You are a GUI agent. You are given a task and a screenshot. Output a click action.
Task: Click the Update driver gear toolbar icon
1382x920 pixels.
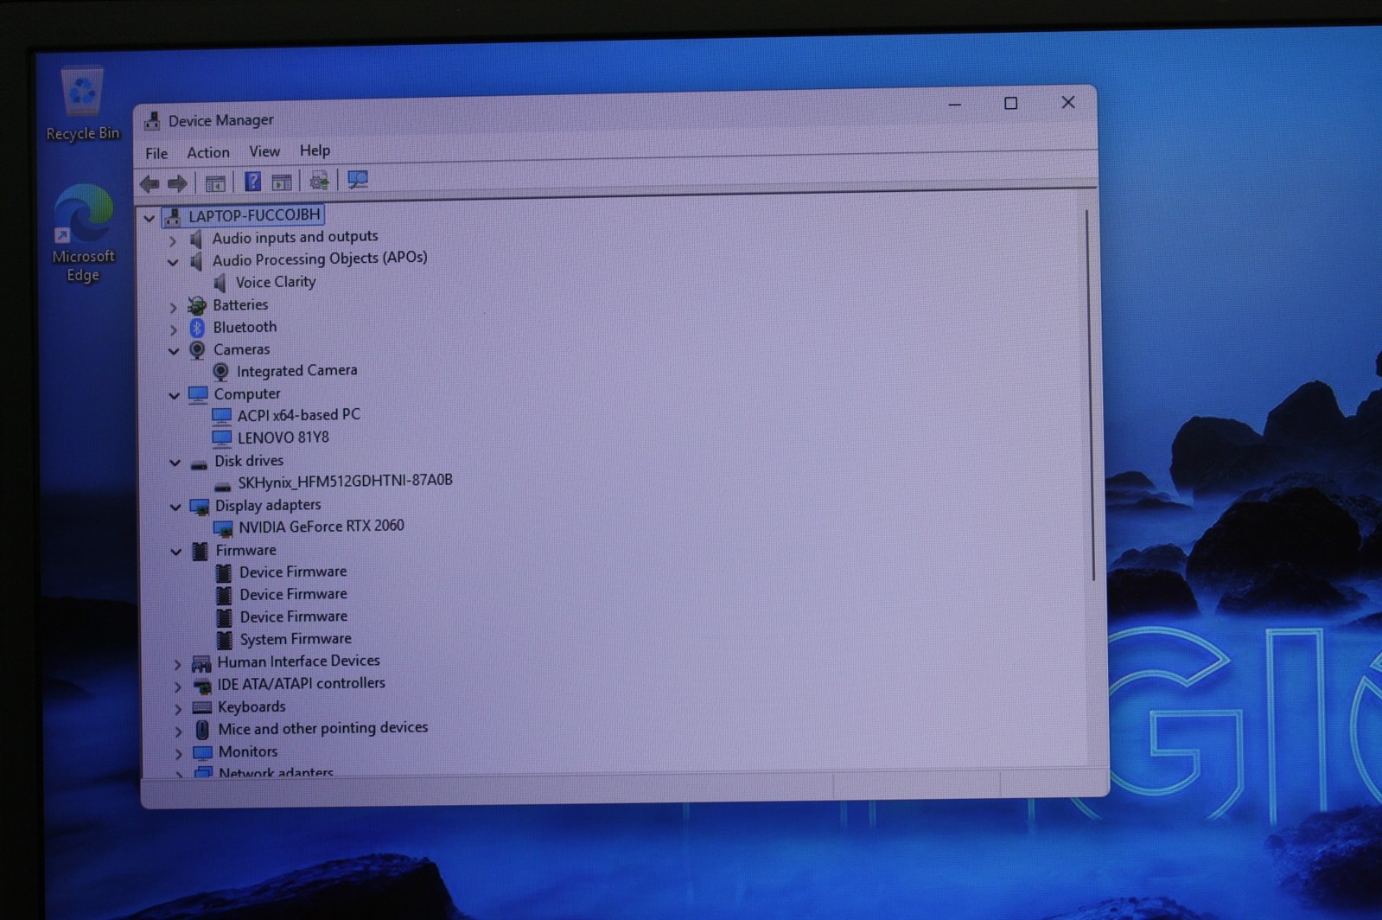(319, 181)
